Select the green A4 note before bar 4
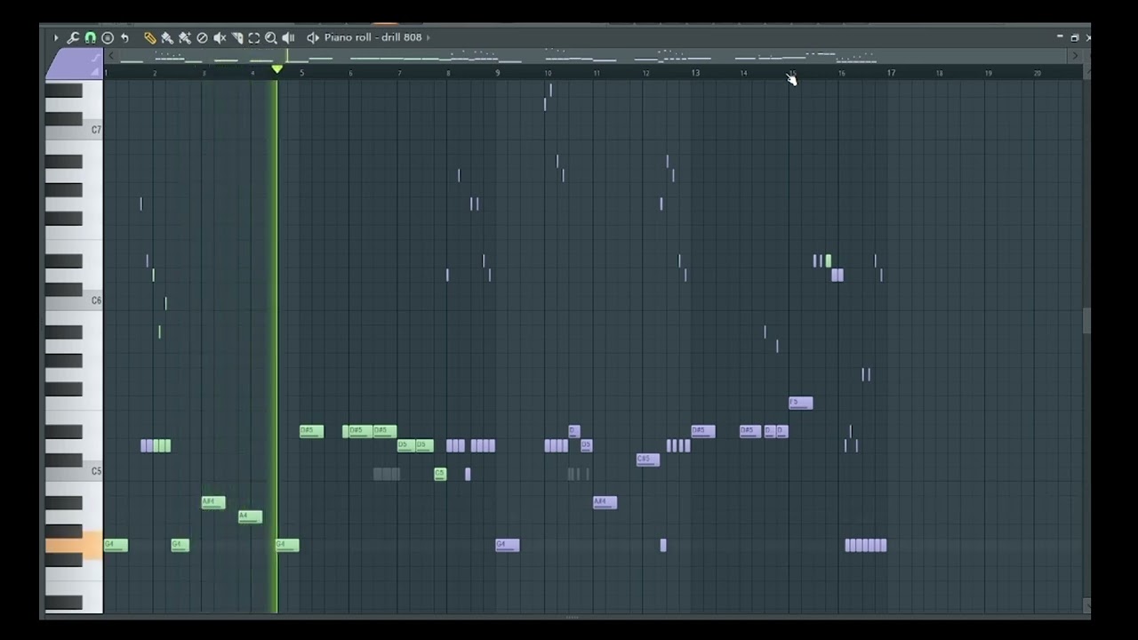1138x640 pixels. pyautogui.click(x=250, y=516)
